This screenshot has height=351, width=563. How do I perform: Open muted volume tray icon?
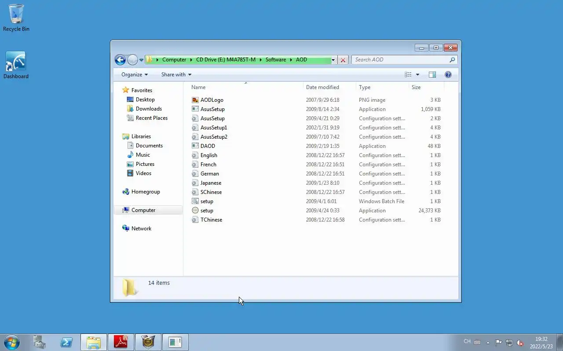click(520, 343)
